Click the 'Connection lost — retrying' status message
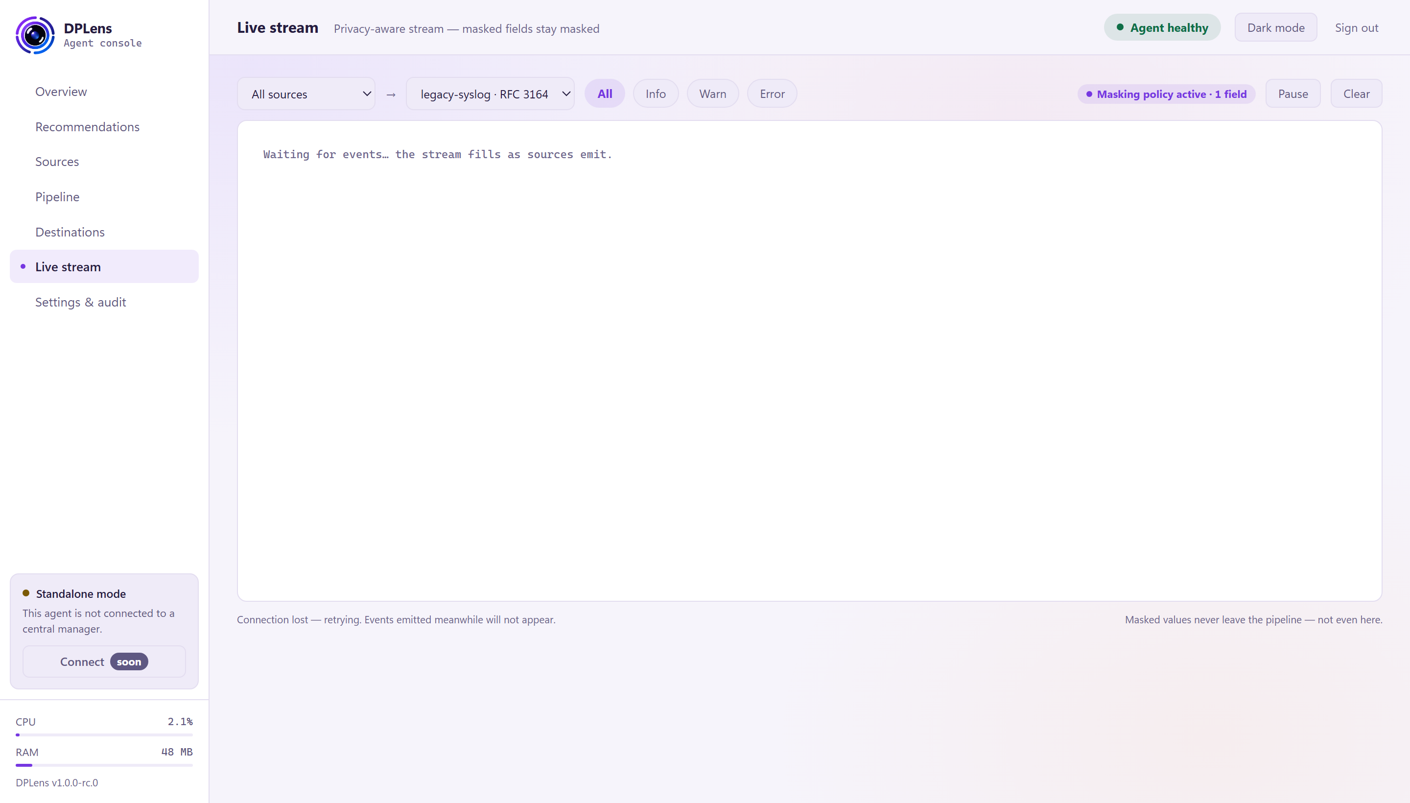Screen dimensions: 1410x803 396,619
